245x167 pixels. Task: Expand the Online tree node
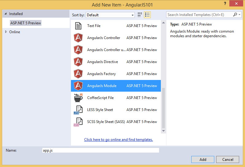pyautogui.click(x=6, y=32)
